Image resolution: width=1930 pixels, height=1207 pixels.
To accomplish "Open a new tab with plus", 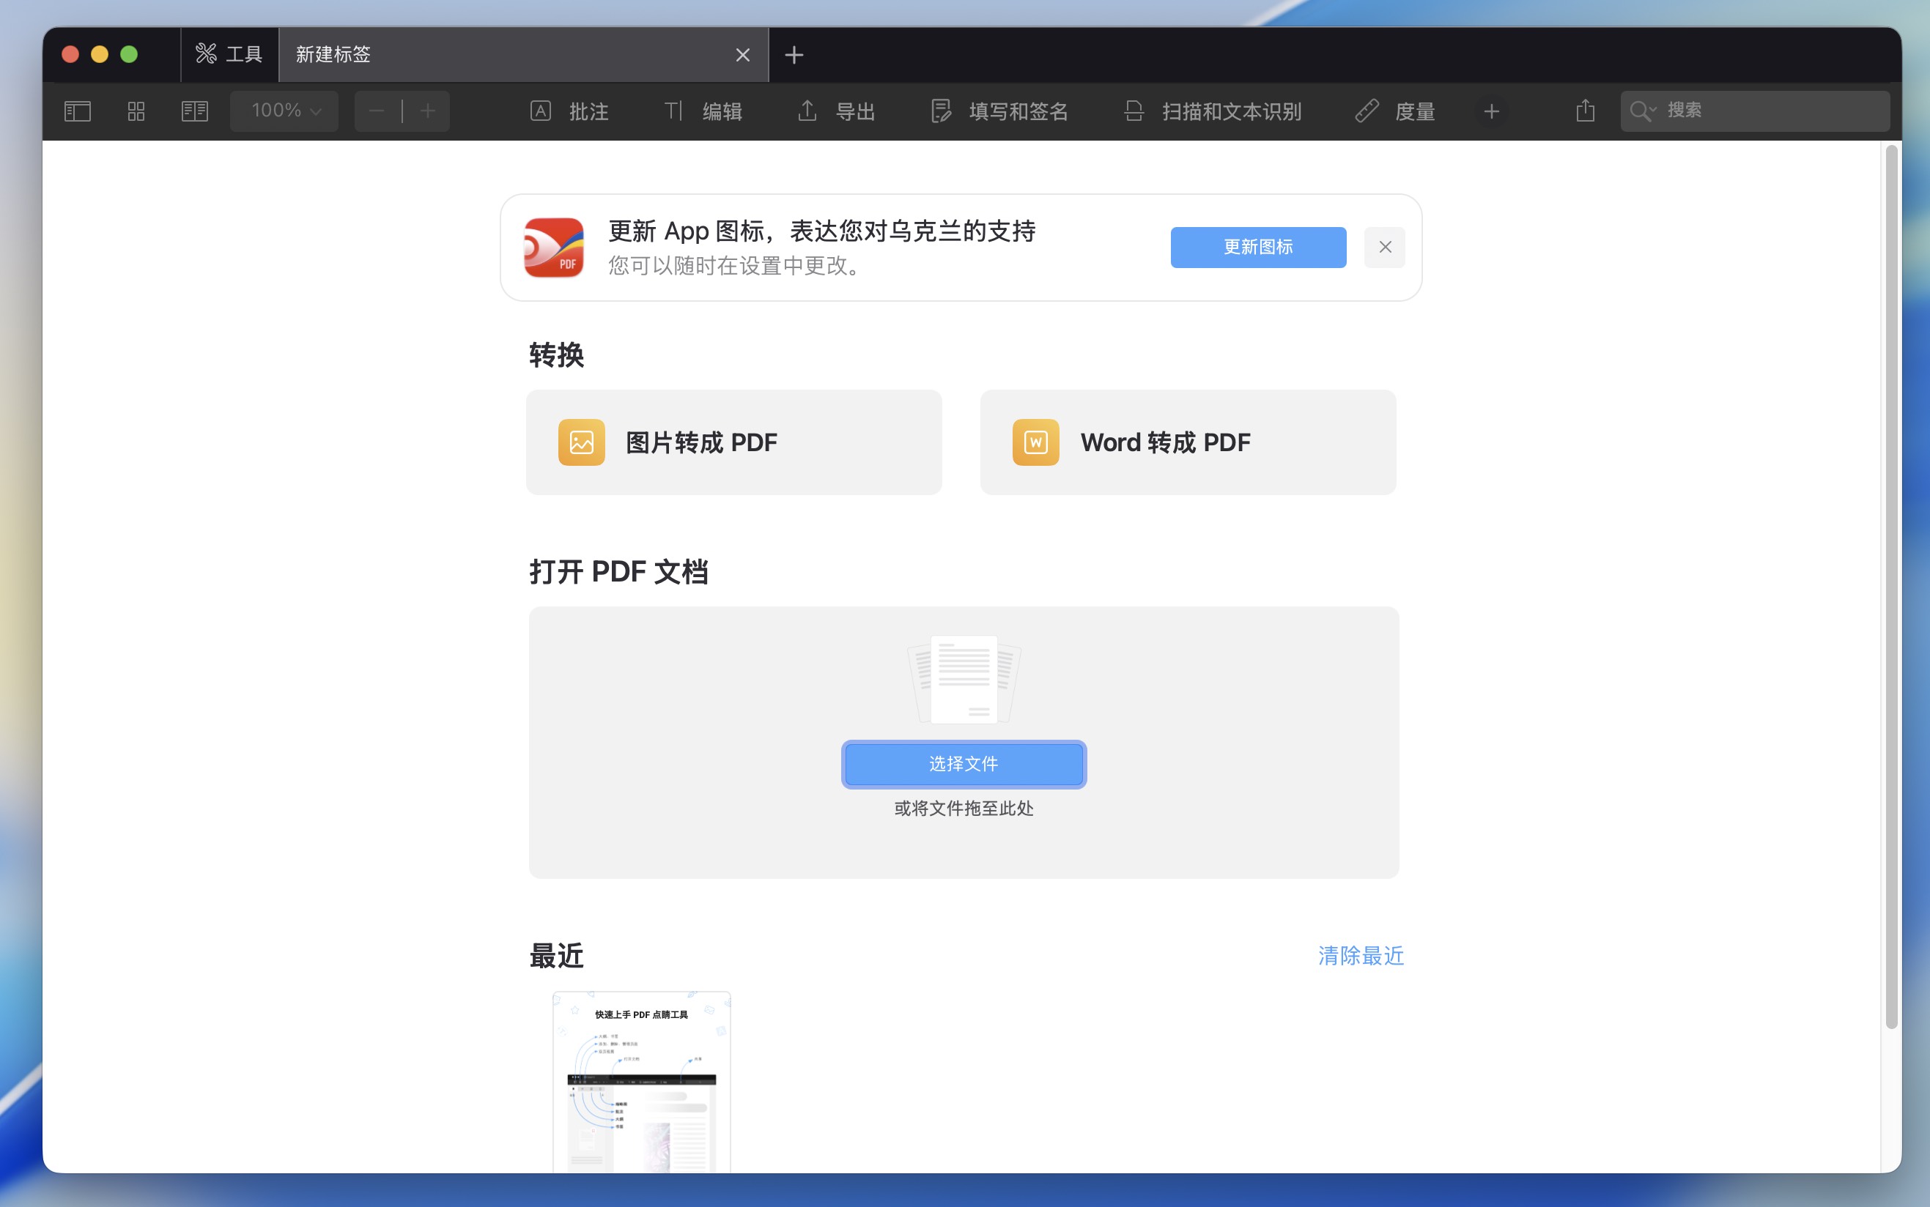I will [794, 55].
